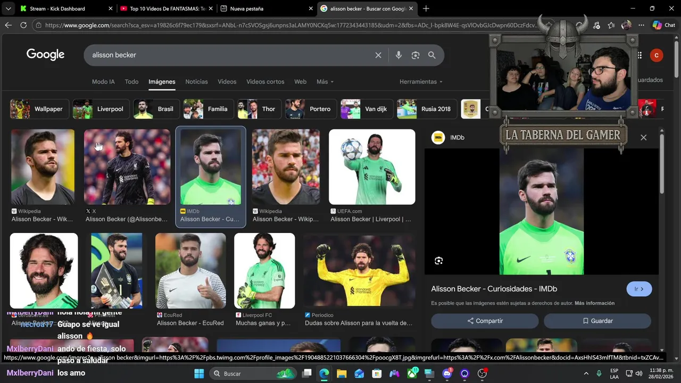The width and height of the screenshot is (681, 383).
Task: Filter images by Portero chip
Action: pyautogui.click(x=311, y=109)
